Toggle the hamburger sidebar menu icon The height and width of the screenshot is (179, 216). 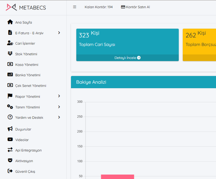(x=75, y=7)
